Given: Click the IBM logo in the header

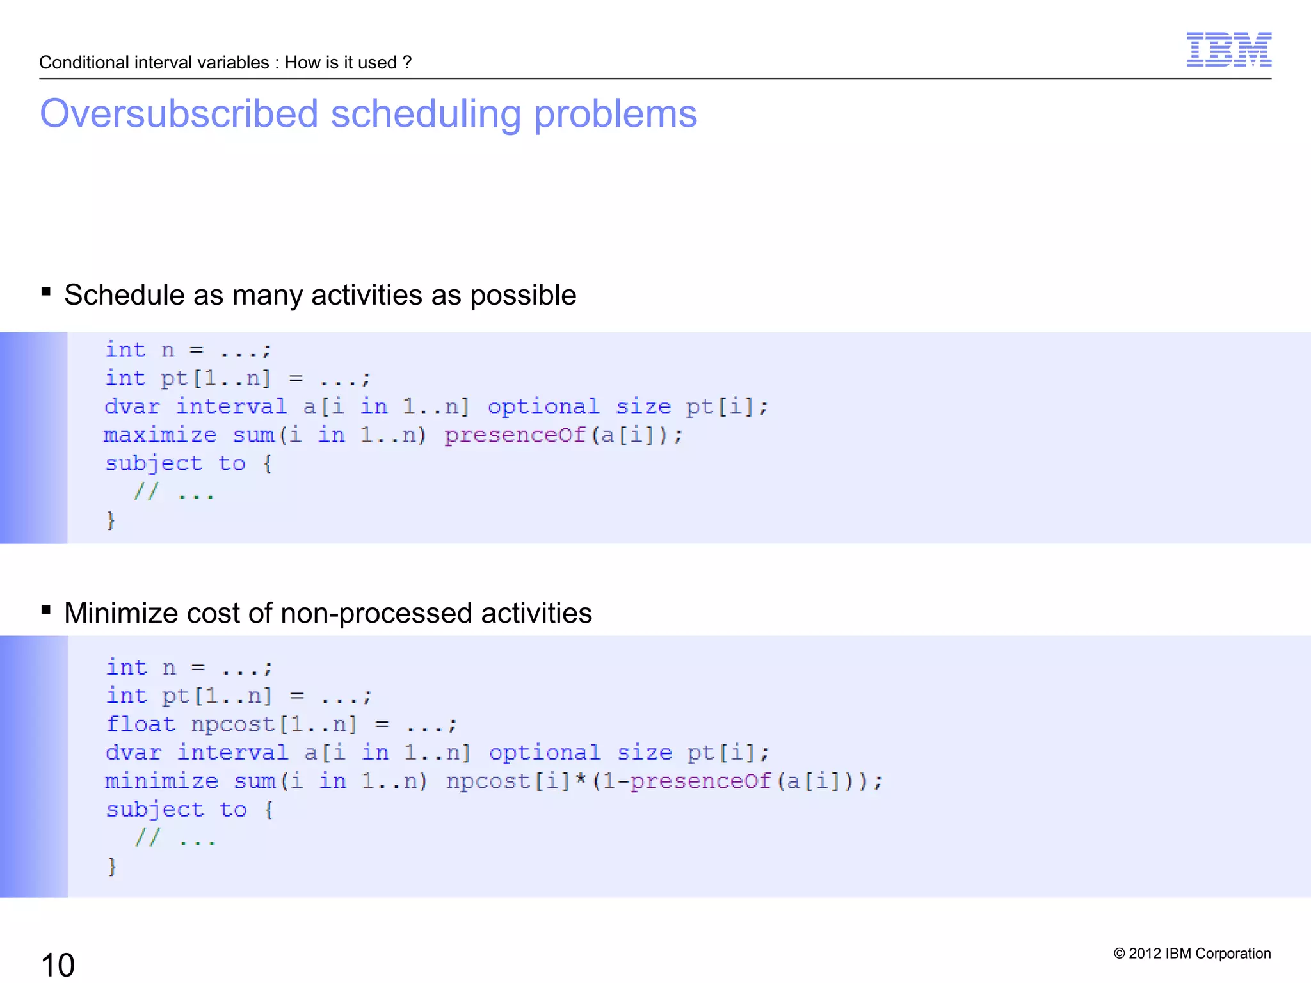Looking at the screenshot, I should (1228, 49).
